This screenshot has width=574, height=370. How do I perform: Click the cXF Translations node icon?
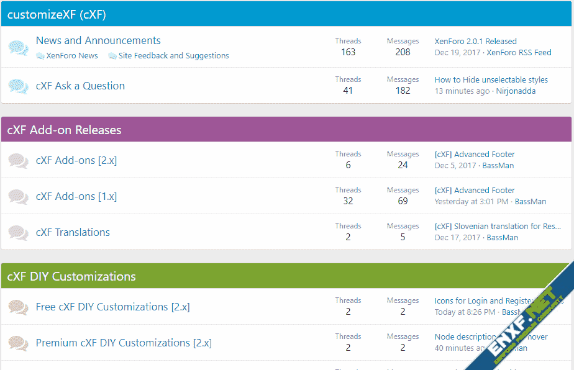[x=19, y=233]
